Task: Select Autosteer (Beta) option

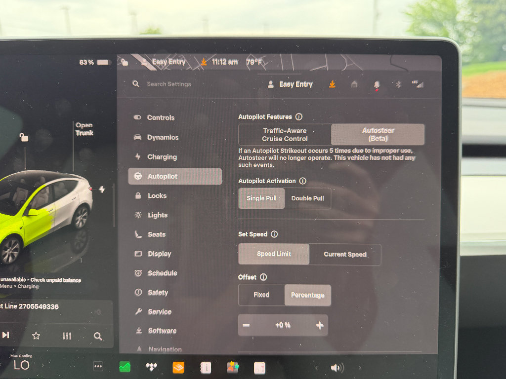Action: (378, 134)
